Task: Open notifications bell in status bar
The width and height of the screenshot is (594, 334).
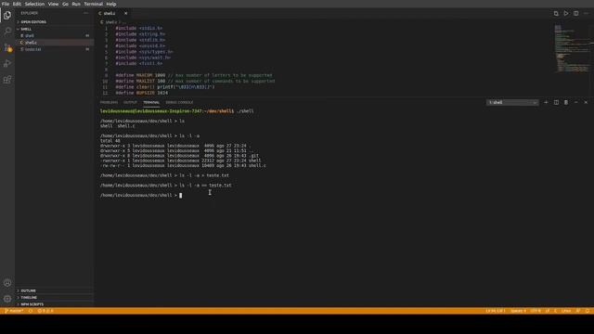Action: tap(588, 311)
